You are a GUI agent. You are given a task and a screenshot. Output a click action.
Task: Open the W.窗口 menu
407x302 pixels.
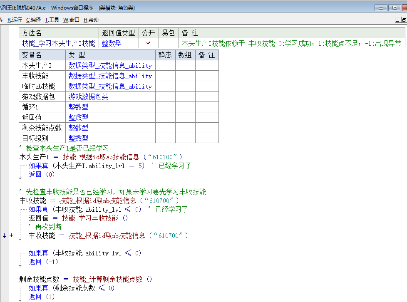[71, 20]
